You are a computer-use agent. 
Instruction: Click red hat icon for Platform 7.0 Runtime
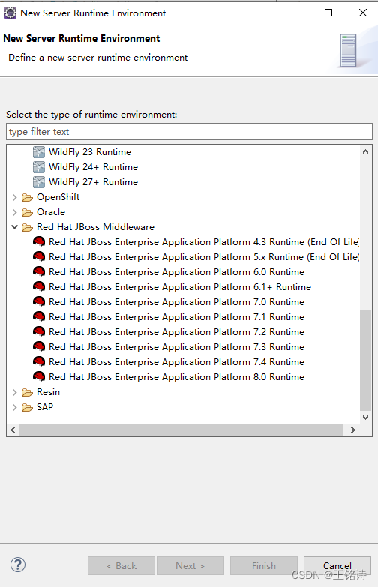pyautogui.click(x=39, y=301)
